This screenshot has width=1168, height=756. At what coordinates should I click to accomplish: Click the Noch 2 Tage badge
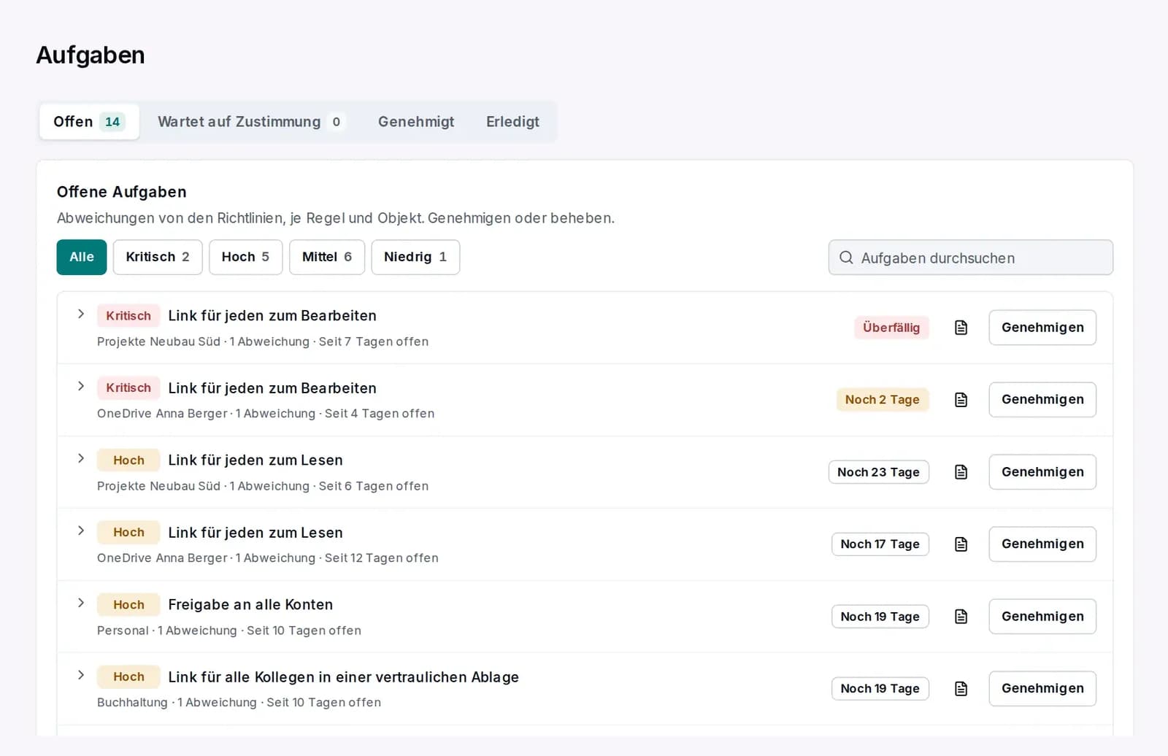point(883,400)
